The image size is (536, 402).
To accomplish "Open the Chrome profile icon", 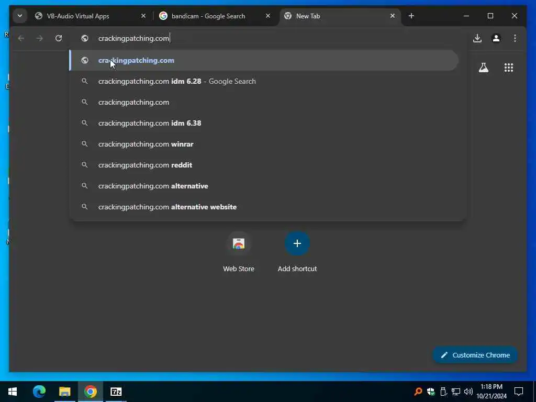I will tap(496, 38).
